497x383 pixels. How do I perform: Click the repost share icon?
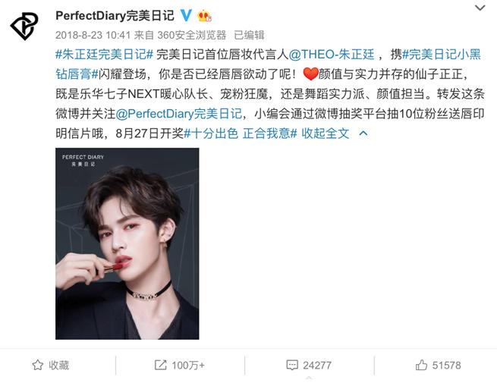click(160, 365)
